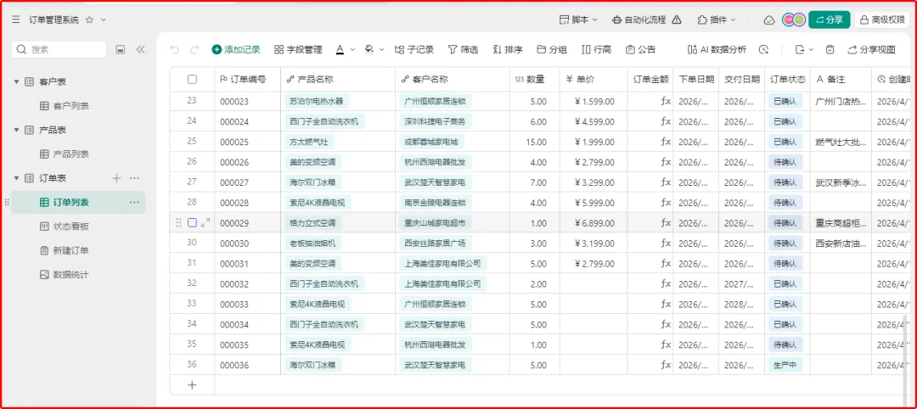Screen dimensions: 917x409
Task: Toggle the checkbox for row 000029
Action: [192, 222]
